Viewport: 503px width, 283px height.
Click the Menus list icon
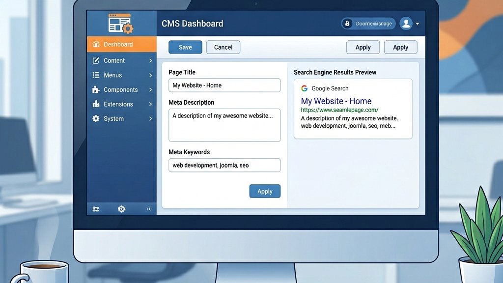(x=96, y=75)
